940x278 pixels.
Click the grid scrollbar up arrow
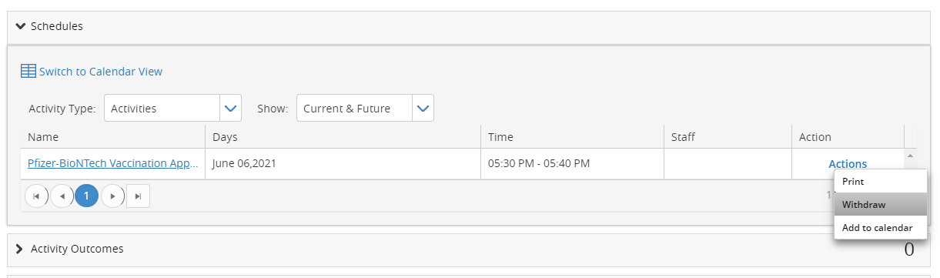911,156
